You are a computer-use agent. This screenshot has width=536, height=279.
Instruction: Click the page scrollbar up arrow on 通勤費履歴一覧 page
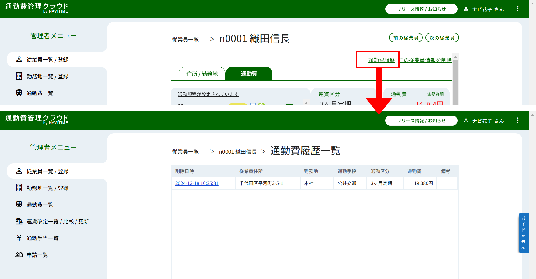[x=532, y=115]
